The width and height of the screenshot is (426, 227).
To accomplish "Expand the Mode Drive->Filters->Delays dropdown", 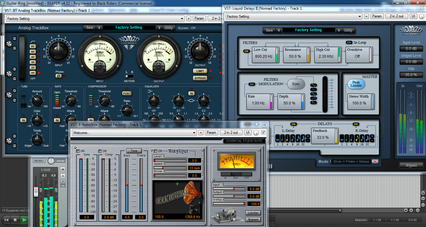I will [375, 162].
